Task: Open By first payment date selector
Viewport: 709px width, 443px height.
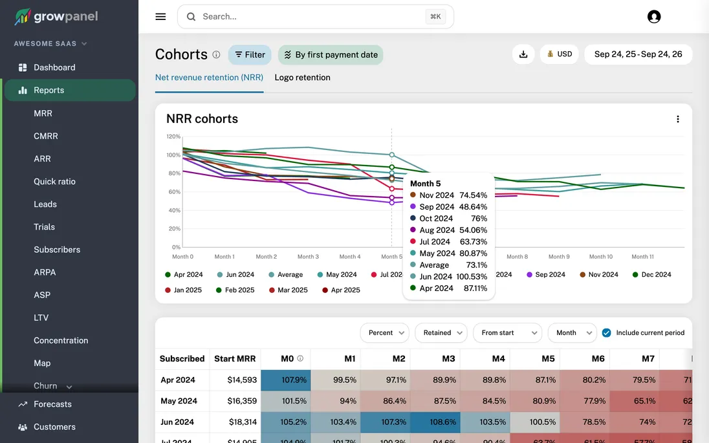Action: 331,55
